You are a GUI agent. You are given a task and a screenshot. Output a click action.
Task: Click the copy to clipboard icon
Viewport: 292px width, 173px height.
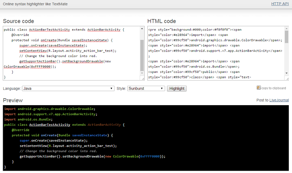259,88
